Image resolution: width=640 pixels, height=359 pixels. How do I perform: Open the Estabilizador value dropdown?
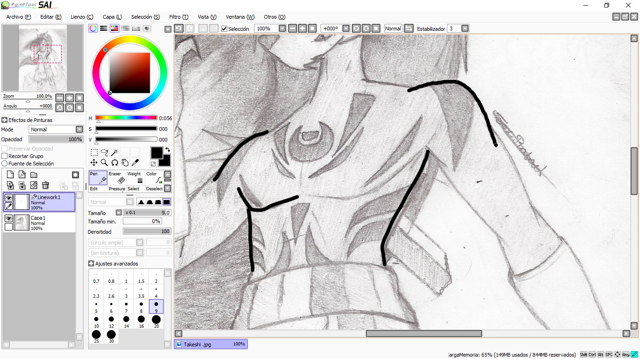[465, 29]
